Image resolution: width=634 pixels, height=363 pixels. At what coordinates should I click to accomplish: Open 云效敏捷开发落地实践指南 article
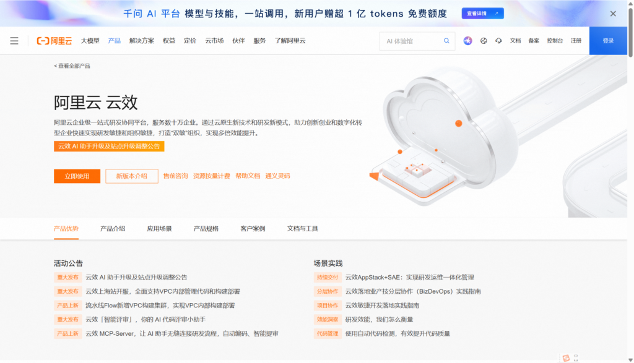(x=382, y=305)
